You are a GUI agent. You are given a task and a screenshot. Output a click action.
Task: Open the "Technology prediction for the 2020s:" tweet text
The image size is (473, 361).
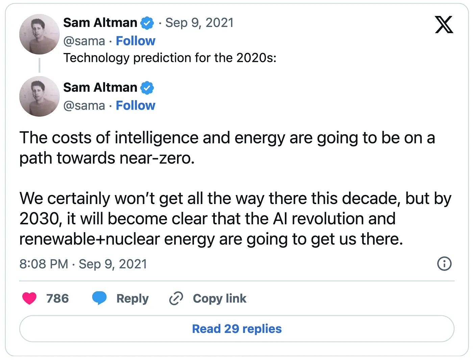point(170,58)
